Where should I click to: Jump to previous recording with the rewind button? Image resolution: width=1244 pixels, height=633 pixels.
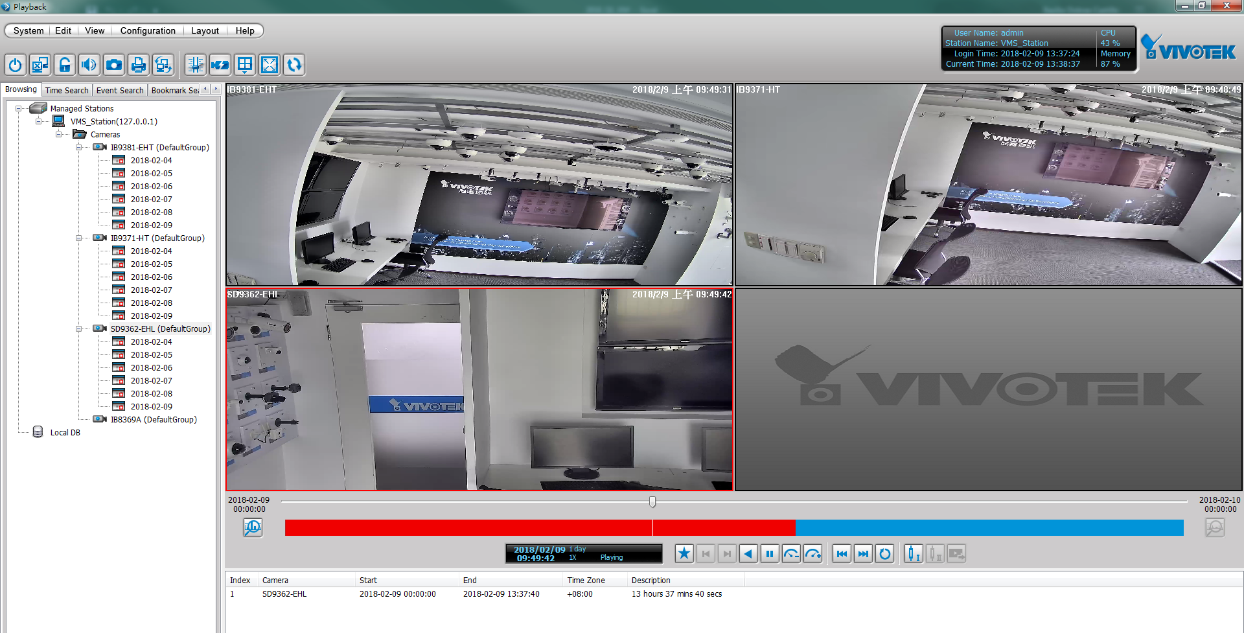842,554
